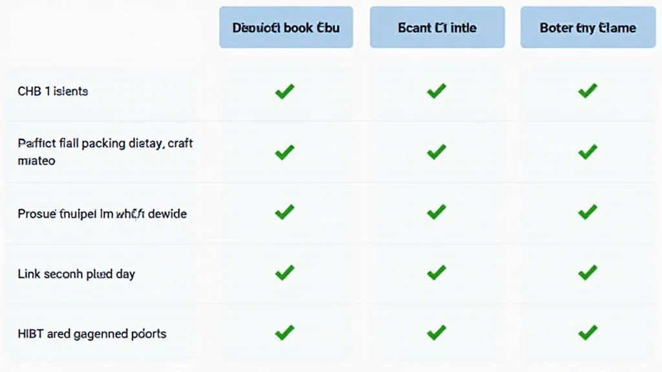Select the 'HIBT ared gagenned pdorts' row label
The width and height of the screenshot is (662, 372).
[x=92, y=334]
